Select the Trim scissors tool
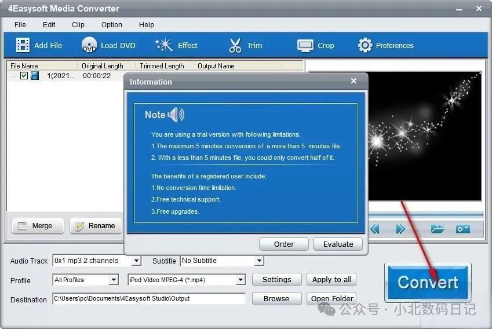The image size is (492, 329). tap(235, 45)
